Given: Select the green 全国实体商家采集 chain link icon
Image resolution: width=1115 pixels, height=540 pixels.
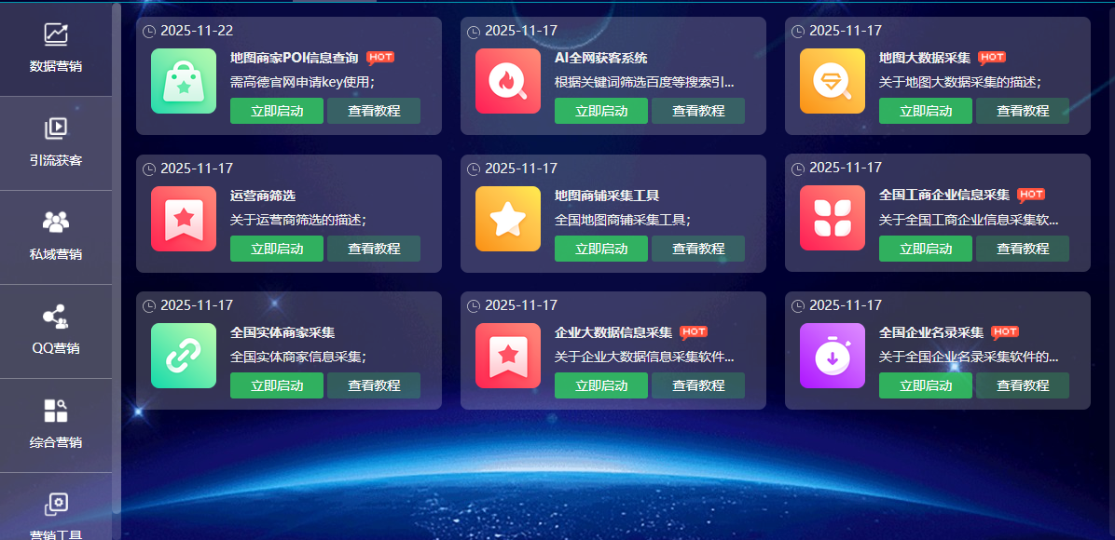Looking at the screenshot, I should click(x=183, y=357).
